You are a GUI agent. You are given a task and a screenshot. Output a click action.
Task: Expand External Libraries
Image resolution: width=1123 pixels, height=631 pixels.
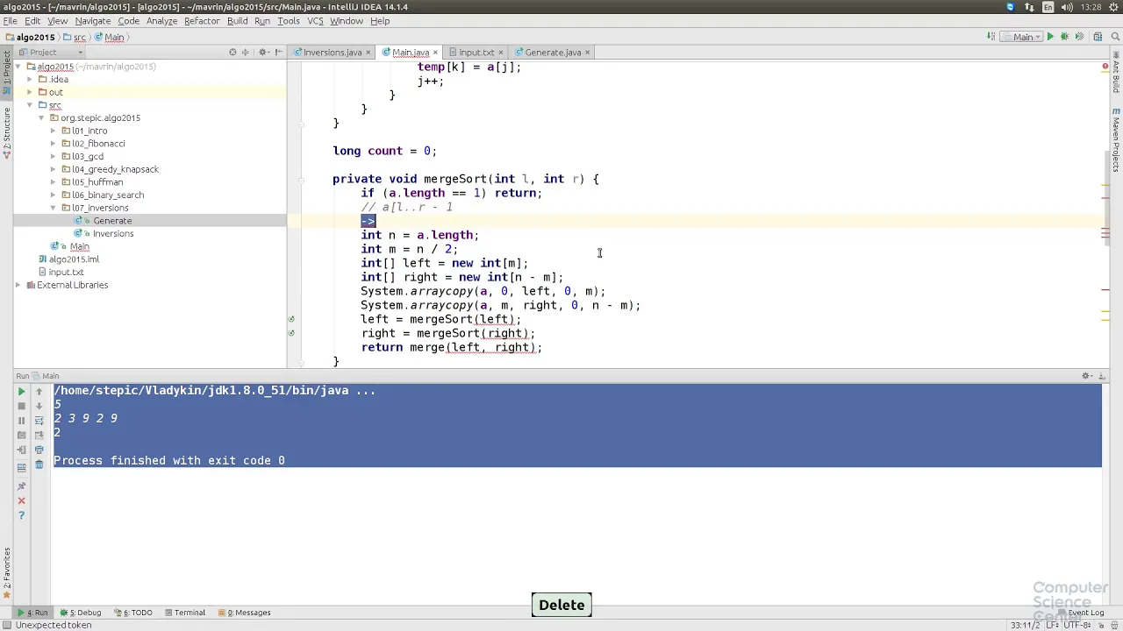click(x=18, y=285)
